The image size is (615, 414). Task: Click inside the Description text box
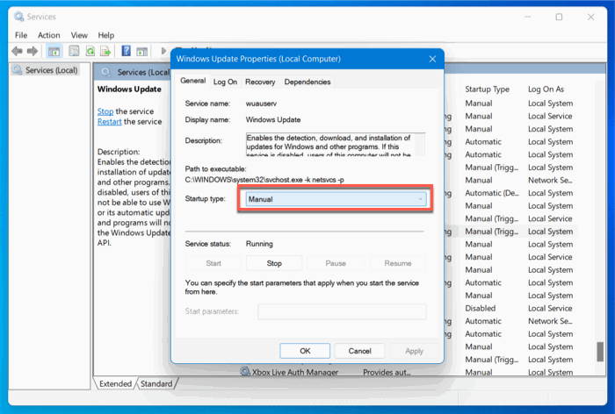(336, 145)
